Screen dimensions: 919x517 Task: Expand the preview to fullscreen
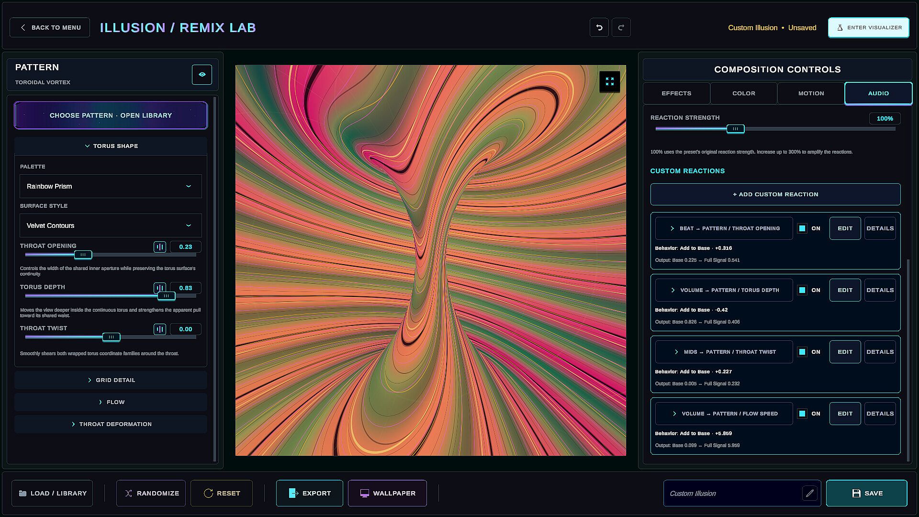click(609, 81)
